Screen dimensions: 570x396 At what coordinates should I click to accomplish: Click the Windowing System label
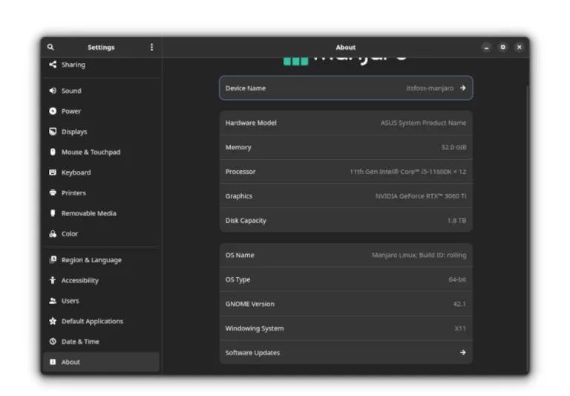pyautogui.click(x=255, y=328)
